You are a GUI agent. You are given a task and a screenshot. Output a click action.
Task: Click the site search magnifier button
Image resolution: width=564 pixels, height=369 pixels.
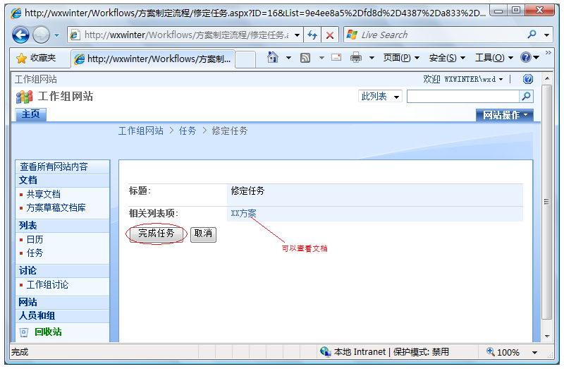pyautogui.click(x=526, y=97)
